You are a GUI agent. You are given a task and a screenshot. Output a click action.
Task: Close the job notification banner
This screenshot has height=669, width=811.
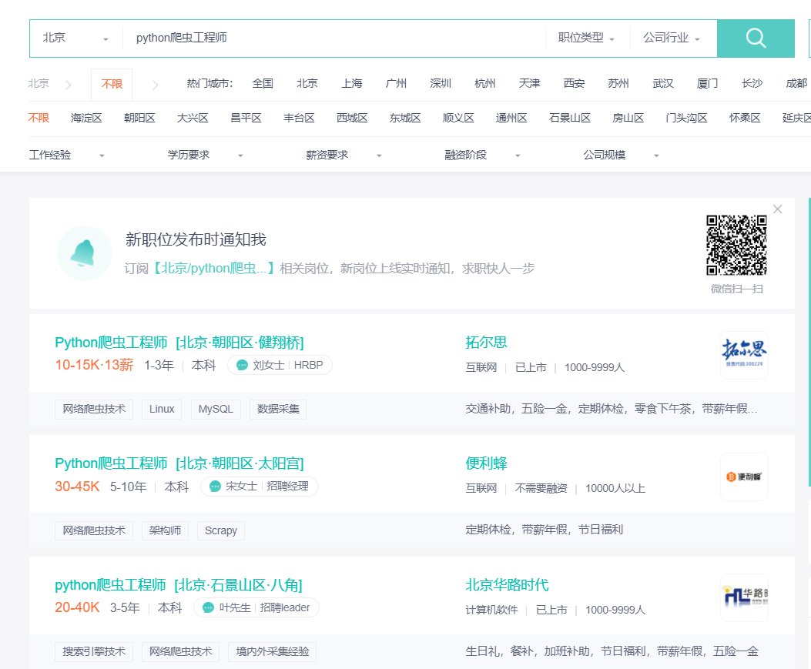777,209
